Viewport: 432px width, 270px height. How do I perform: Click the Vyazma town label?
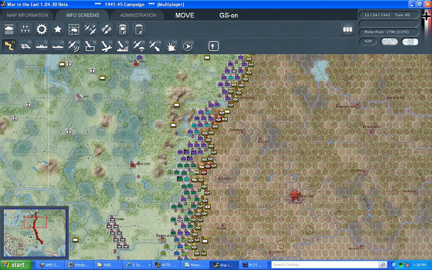click(222, 229)
